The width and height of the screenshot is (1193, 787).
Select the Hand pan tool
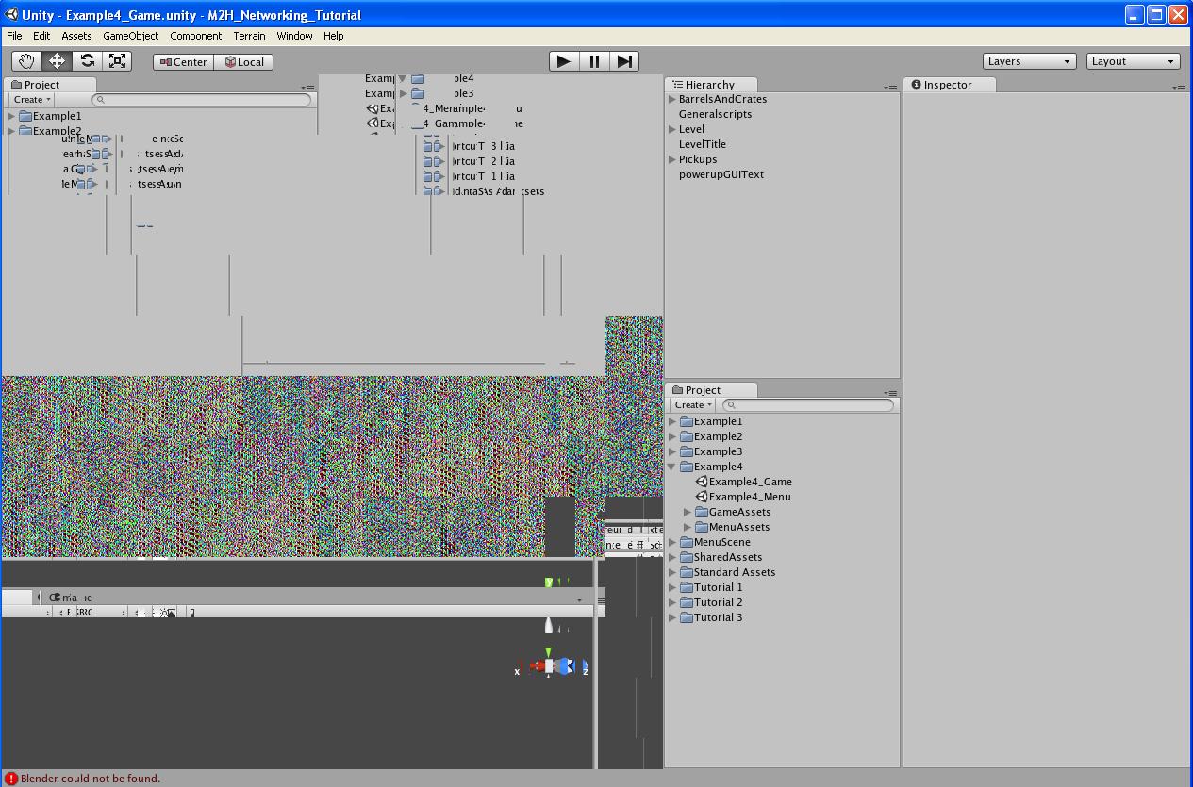coord(25,60)
